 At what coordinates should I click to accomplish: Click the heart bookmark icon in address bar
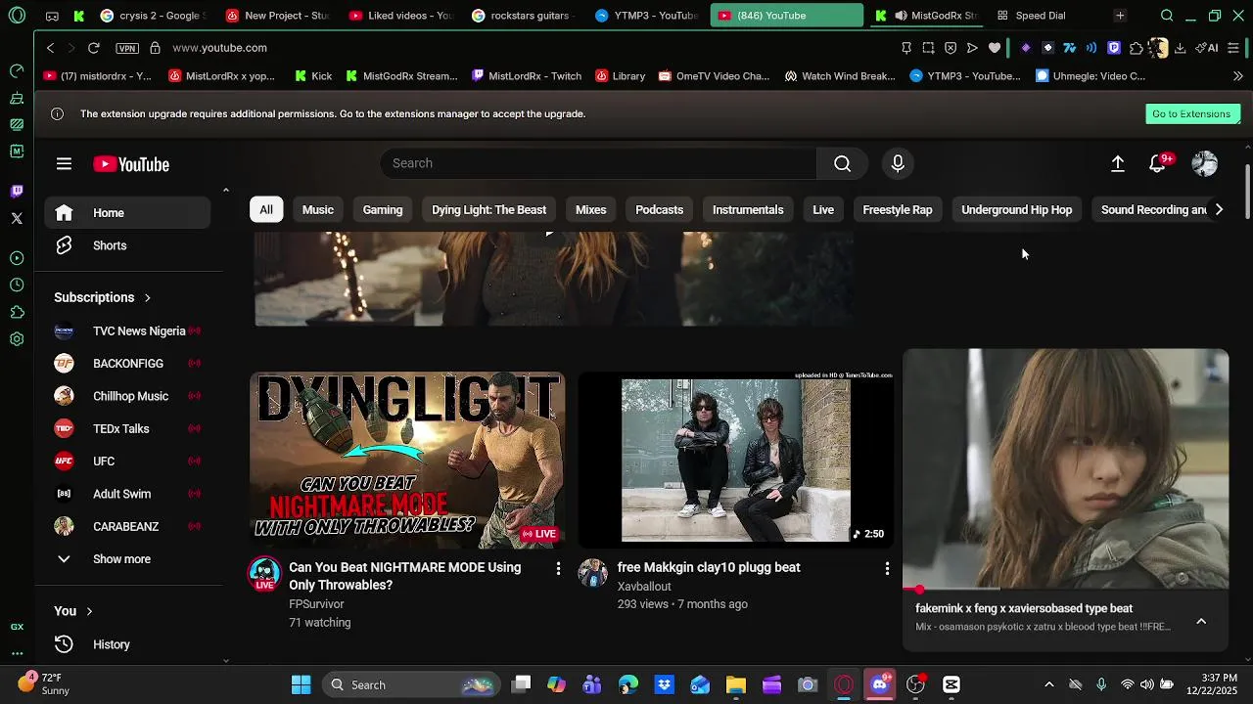pyautogui.click(x=995, y=48)
